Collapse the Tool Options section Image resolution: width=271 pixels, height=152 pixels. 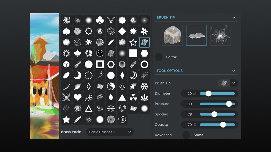coord(234,71)
